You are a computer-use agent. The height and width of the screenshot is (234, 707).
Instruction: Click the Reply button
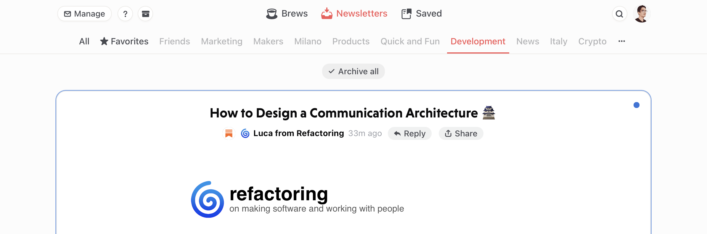(410, 133)
